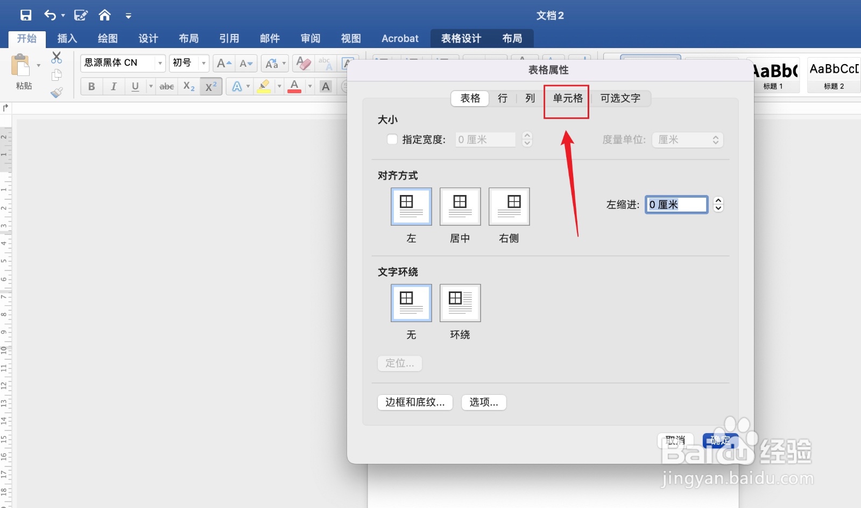Click the Paste clipboard icon
861x508 pixels.
[x=20, y=65]
